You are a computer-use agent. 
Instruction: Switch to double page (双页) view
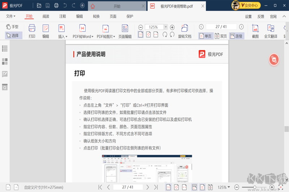(x=221, y=36)
